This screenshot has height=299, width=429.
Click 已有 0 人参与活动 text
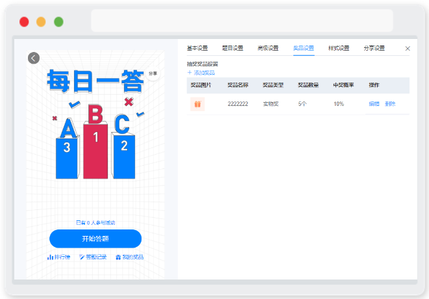pyautogui.click(x=95, y=222)
